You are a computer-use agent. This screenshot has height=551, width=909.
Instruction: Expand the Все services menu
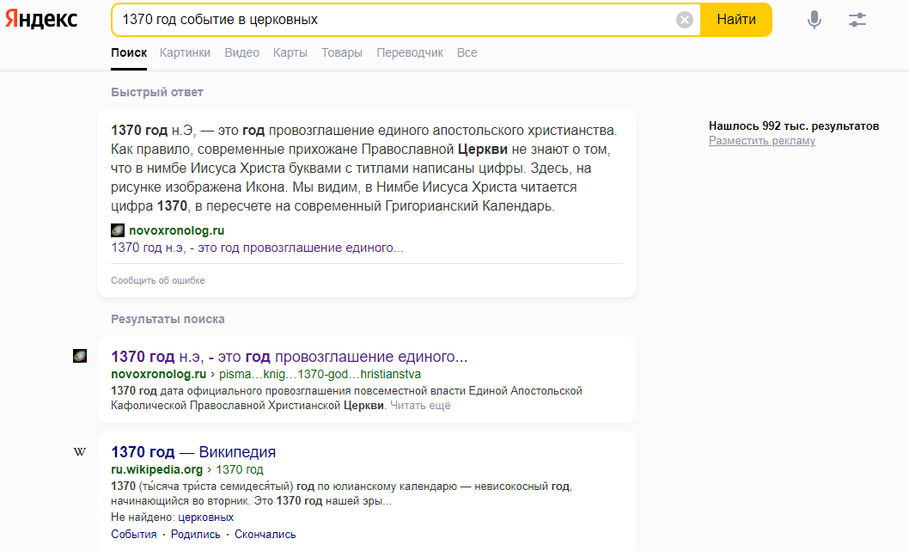467,52
